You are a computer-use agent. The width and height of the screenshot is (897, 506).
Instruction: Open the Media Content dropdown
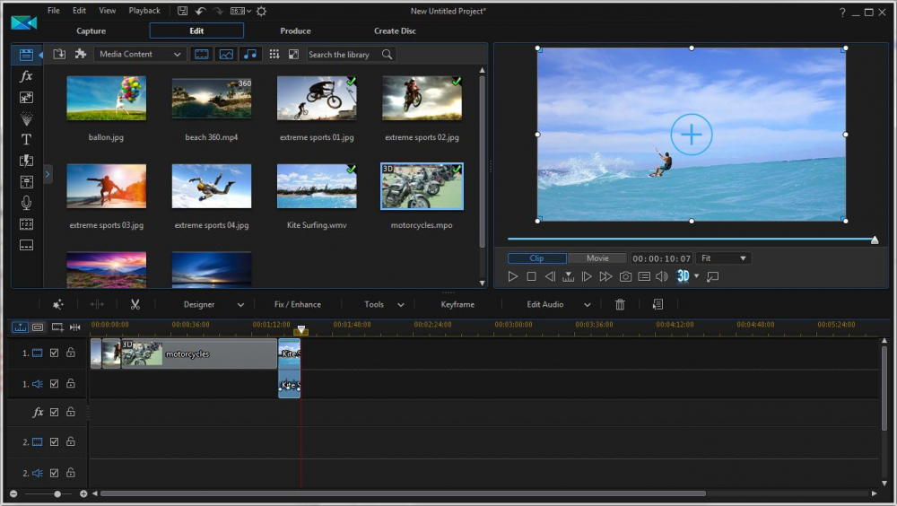(140, 55)
